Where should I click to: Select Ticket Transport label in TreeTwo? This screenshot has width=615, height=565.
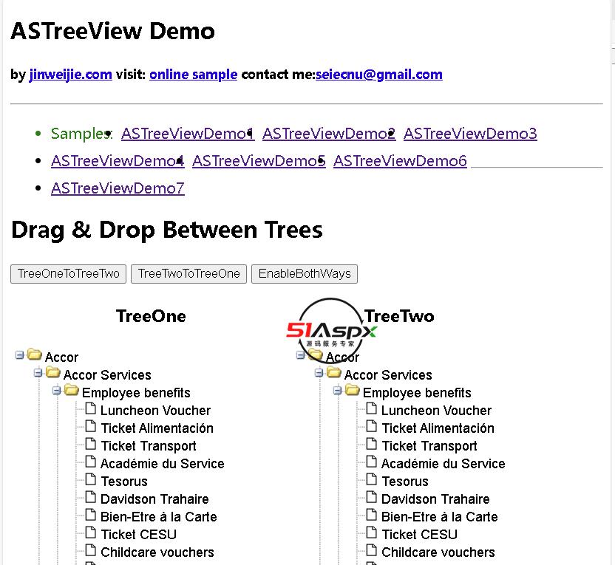click(429, 446)
